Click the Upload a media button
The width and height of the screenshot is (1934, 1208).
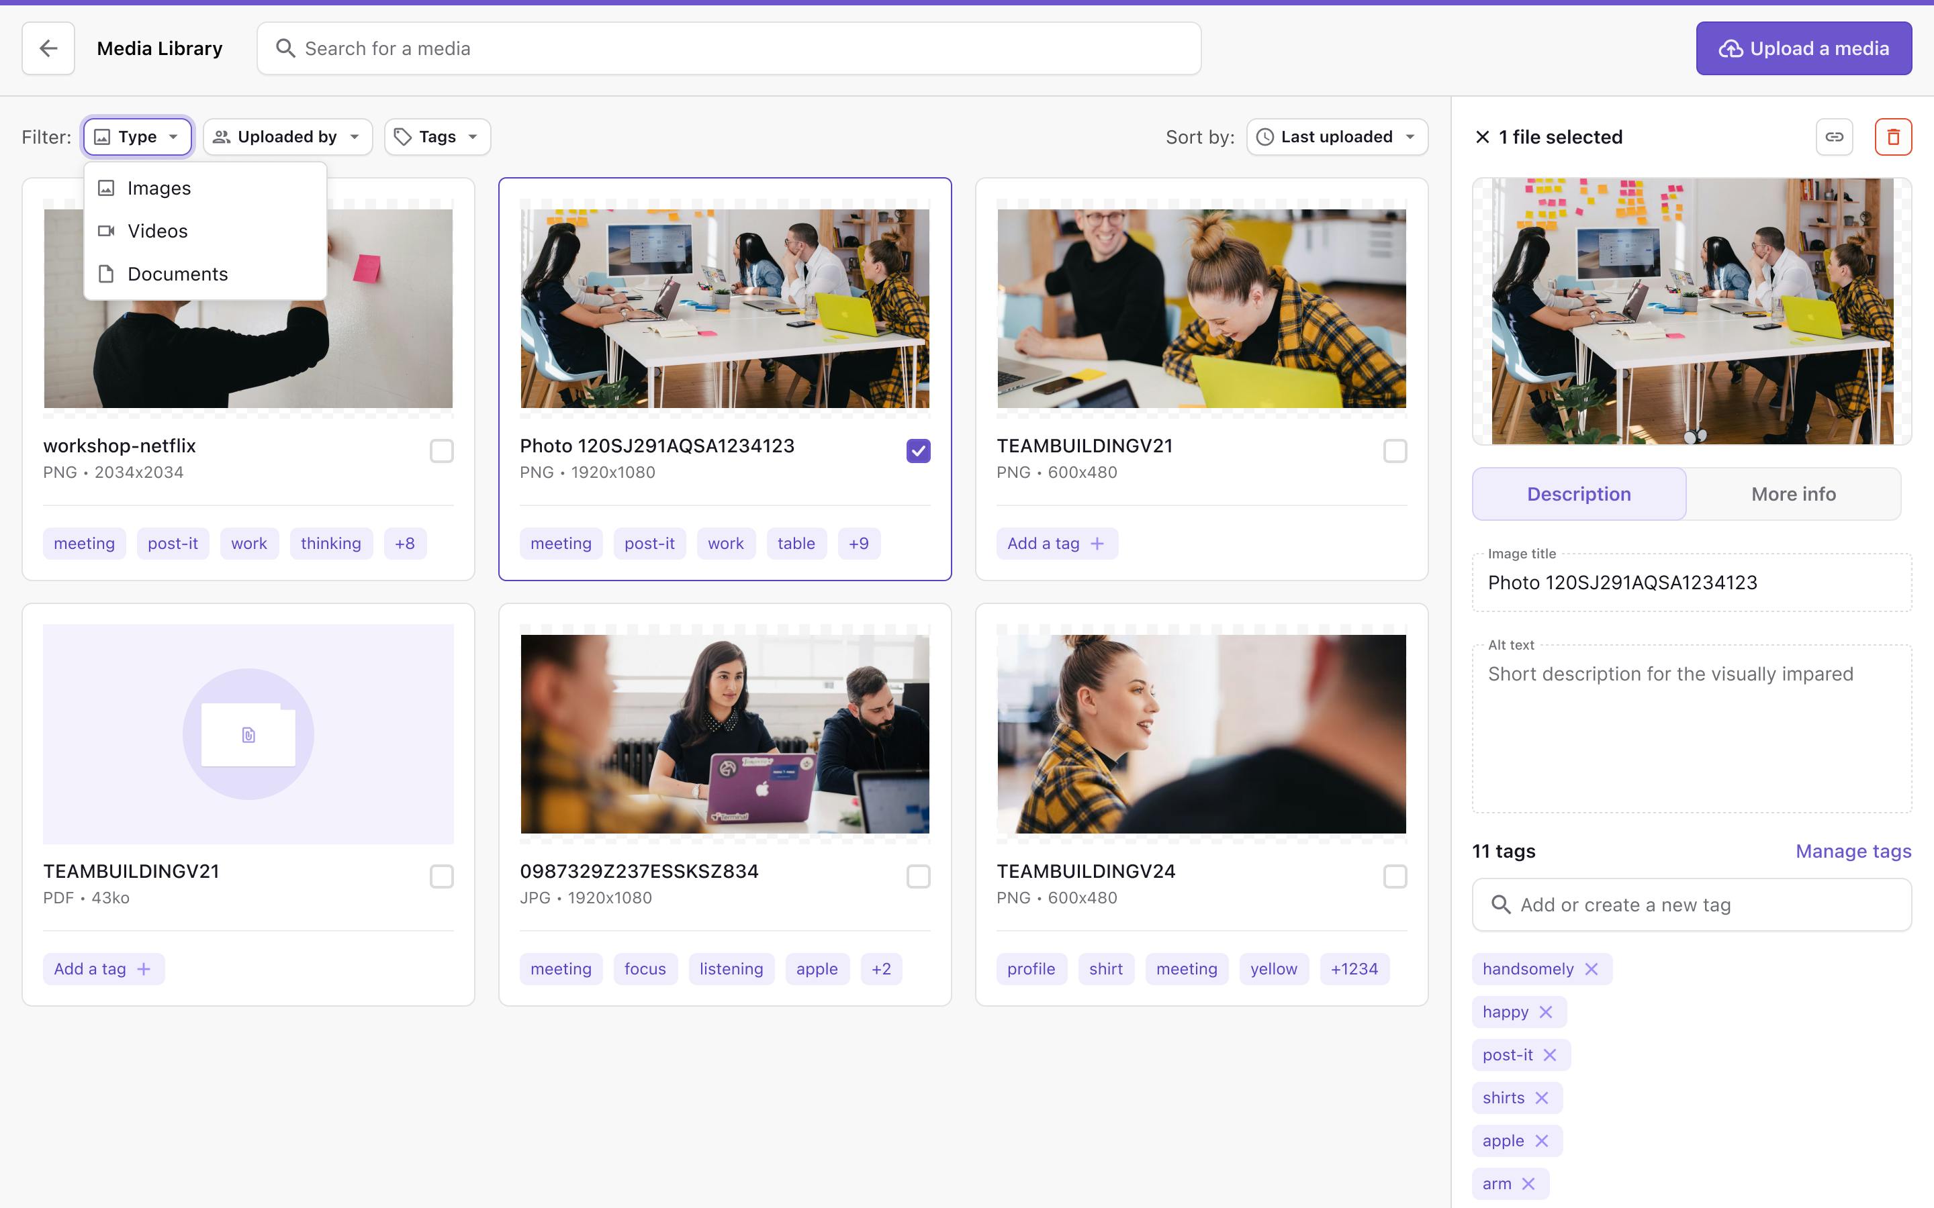pyautogui.click(x=1803, y=49)
